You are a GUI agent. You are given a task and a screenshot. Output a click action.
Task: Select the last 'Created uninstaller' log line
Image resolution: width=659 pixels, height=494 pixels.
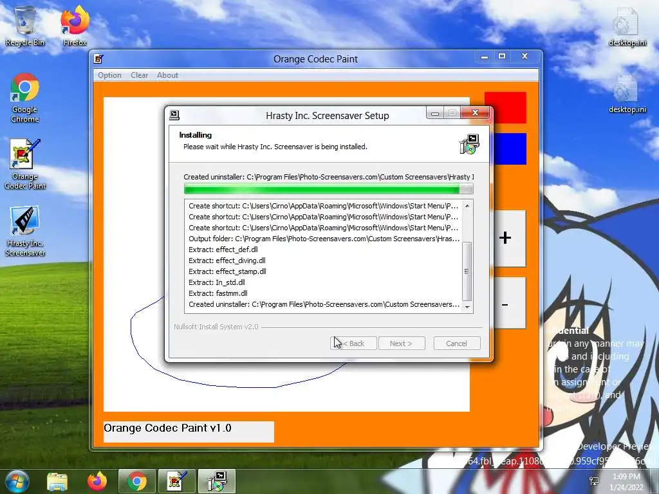pos(324,304)
